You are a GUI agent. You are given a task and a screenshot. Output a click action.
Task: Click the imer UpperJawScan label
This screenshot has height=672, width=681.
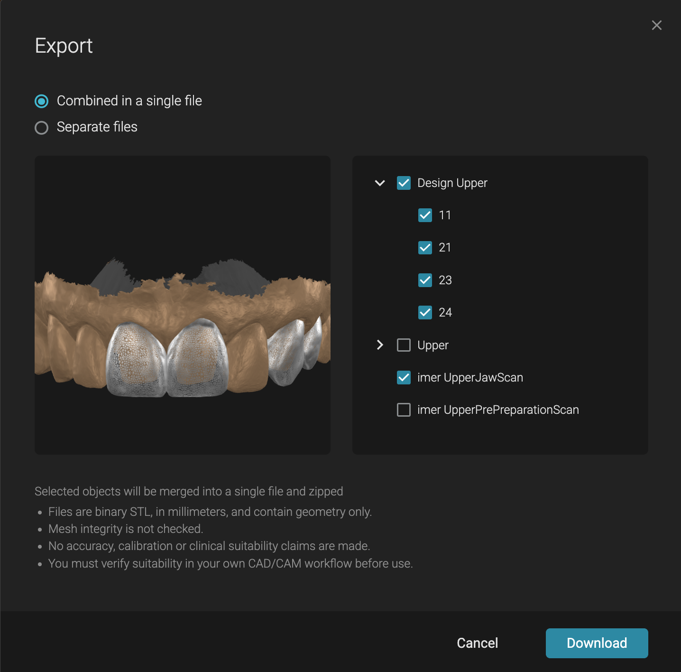[470, 378]
